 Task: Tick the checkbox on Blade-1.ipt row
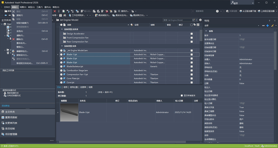point(192,54)
